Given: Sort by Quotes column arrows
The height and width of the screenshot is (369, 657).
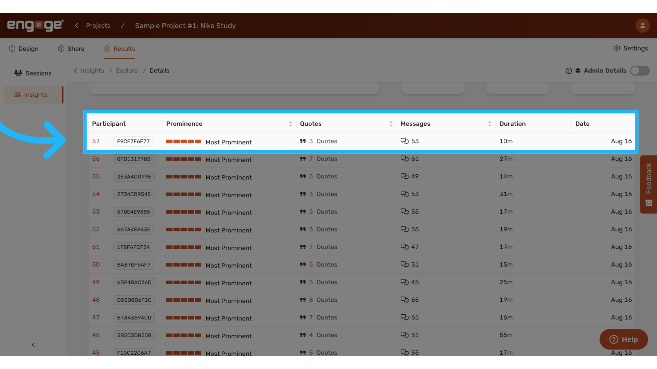Looking at the screenshot, I should (x=391, y=124).
